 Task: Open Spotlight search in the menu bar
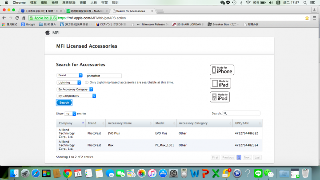point(305,3)
